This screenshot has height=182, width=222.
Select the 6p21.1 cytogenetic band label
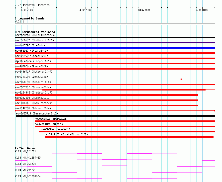click(19, 22)
